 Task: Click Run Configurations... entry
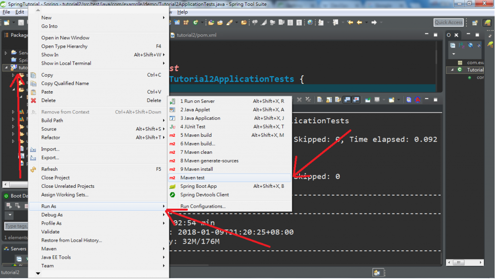(x=230, y=206)
